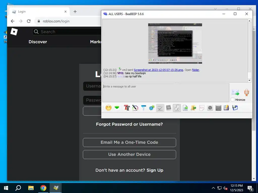Open a new Chrome tab with plus button
Viewport: 258px width, 193px height.
click(75, 12)
